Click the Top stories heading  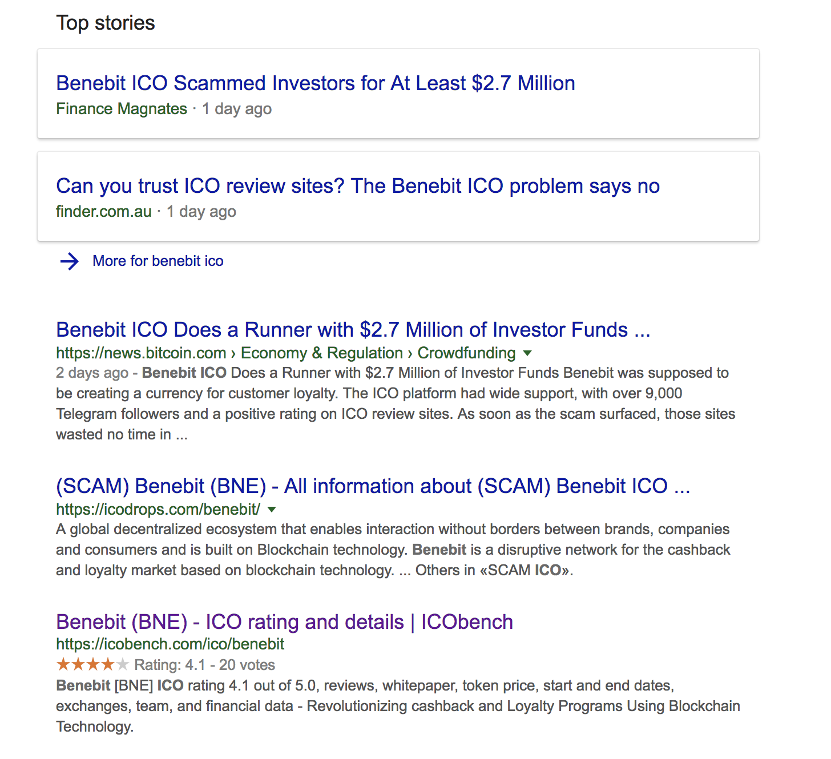point(106,23)
